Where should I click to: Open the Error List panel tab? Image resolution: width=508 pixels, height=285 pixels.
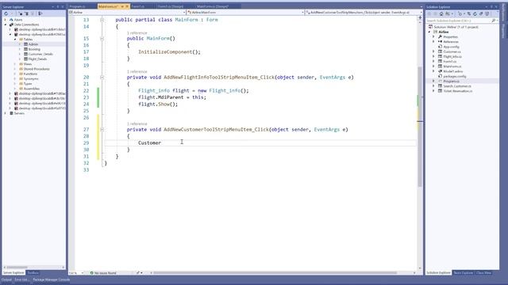(21, 279)
